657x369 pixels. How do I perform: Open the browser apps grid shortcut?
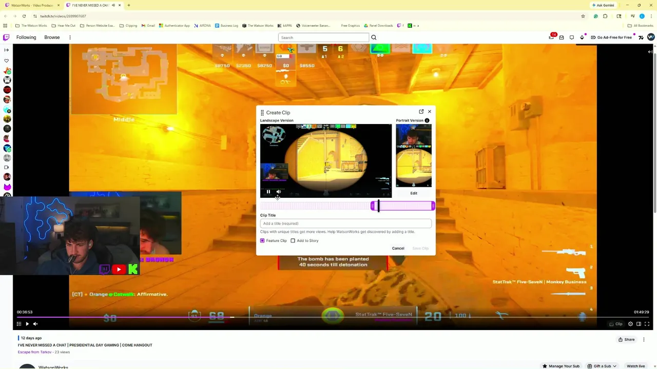pos(5,26)
